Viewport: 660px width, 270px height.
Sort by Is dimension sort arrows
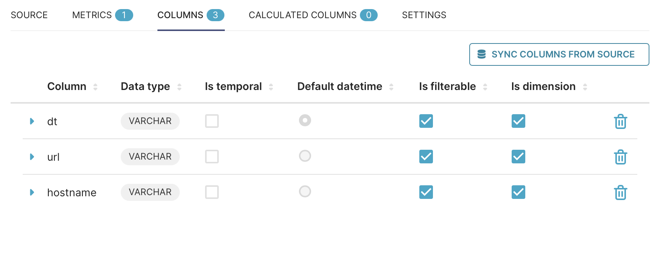point(585,87)
